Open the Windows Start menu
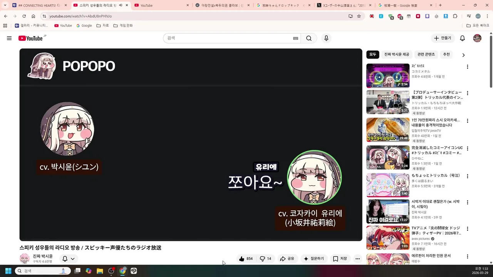 pyautogui.click(x=8, y=271)
